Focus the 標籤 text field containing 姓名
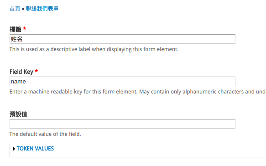 122,39
